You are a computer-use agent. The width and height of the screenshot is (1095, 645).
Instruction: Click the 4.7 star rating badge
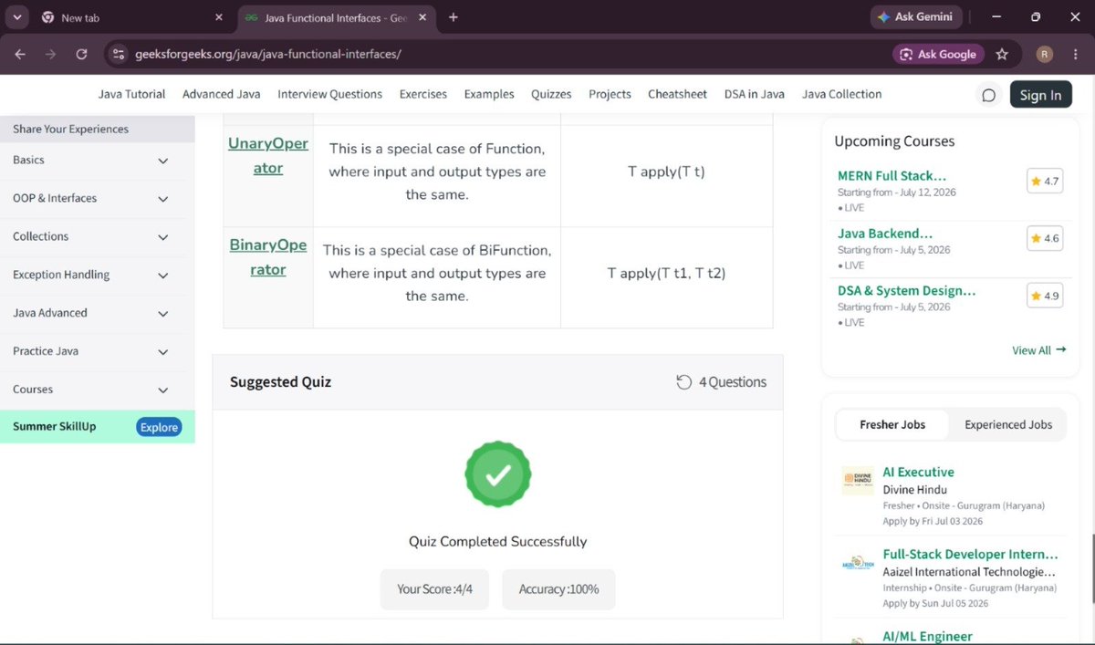pos(1044,182)
